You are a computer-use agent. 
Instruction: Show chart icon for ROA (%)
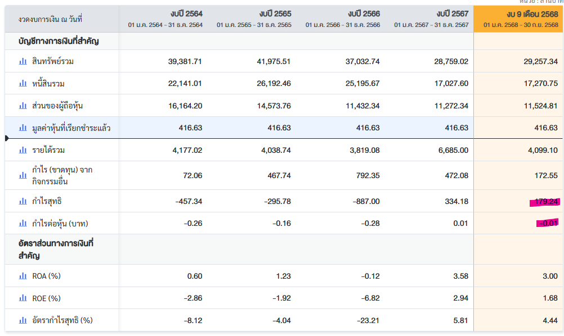tap(23, 276)
